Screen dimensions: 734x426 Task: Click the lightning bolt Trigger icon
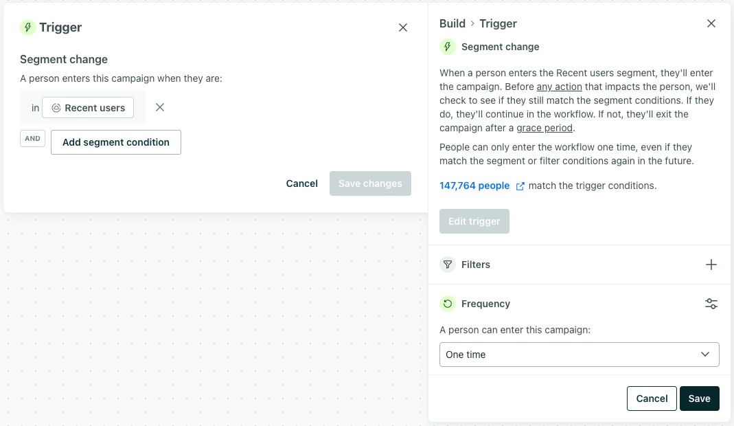coord(27,27)
